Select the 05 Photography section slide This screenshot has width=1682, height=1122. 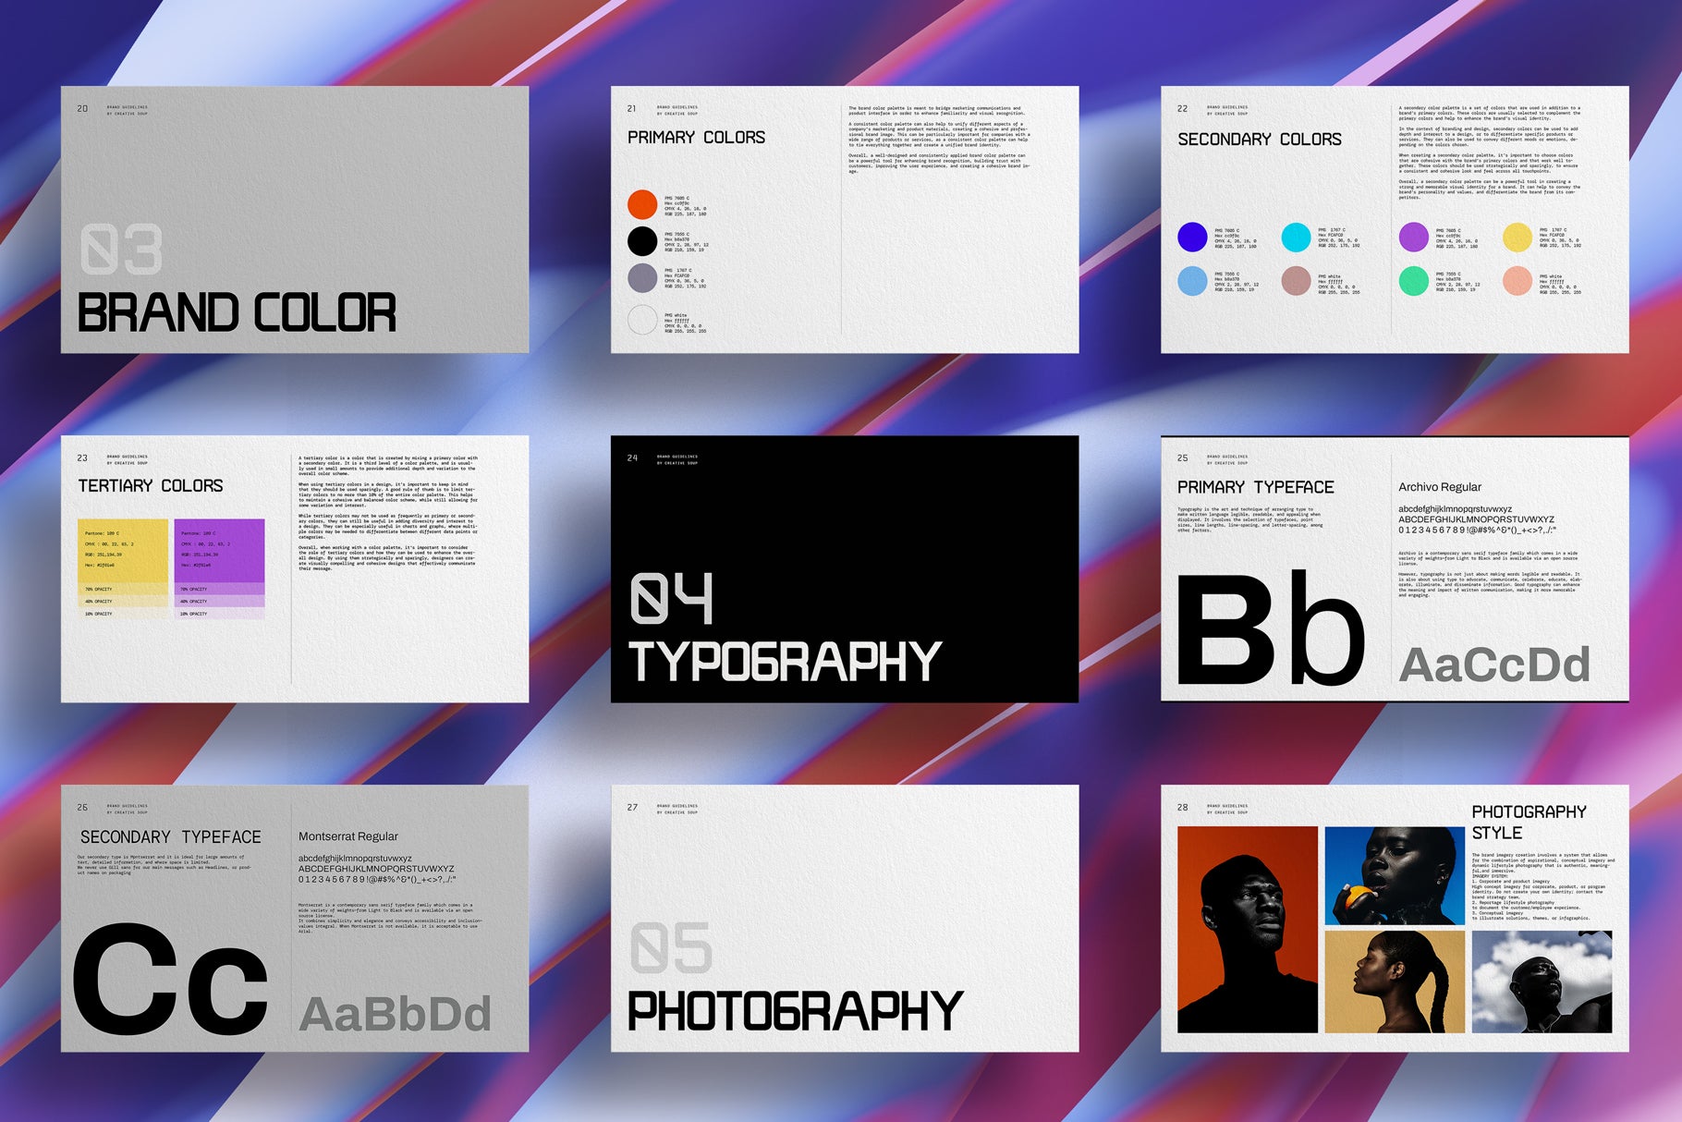click(x=844, y=918)
